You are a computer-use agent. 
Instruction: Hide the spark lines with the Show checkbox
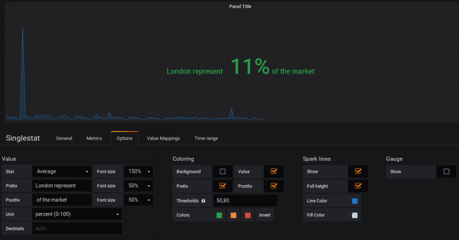358,171
